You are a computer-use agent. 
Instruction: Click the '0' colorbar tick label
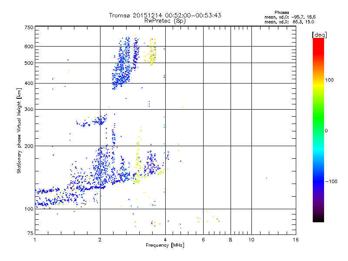coord(326,131)
